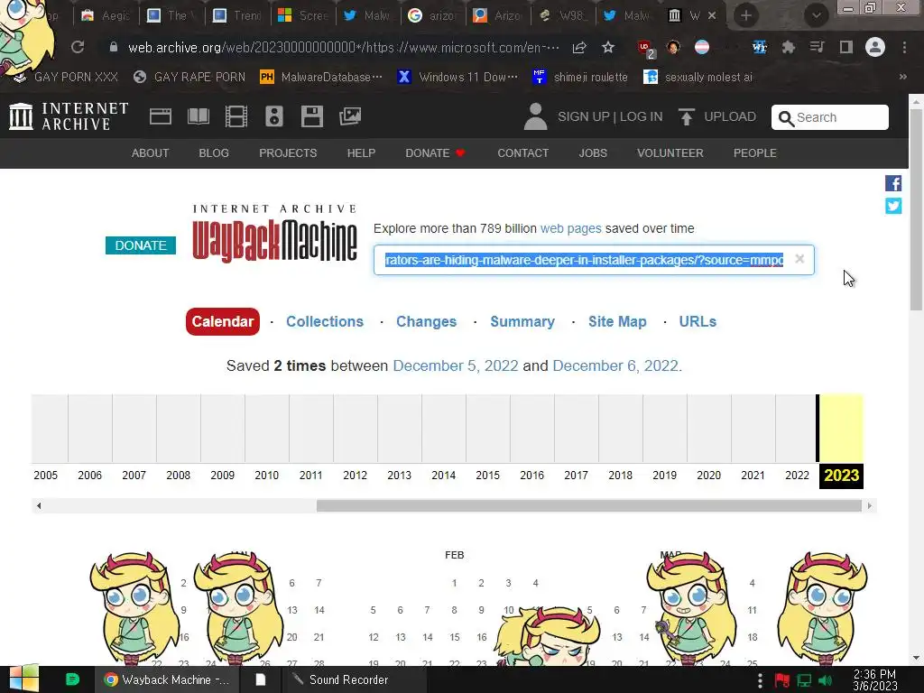Open the Software floppy disk icon
The image size is (924, 693).
pos(311,116)
